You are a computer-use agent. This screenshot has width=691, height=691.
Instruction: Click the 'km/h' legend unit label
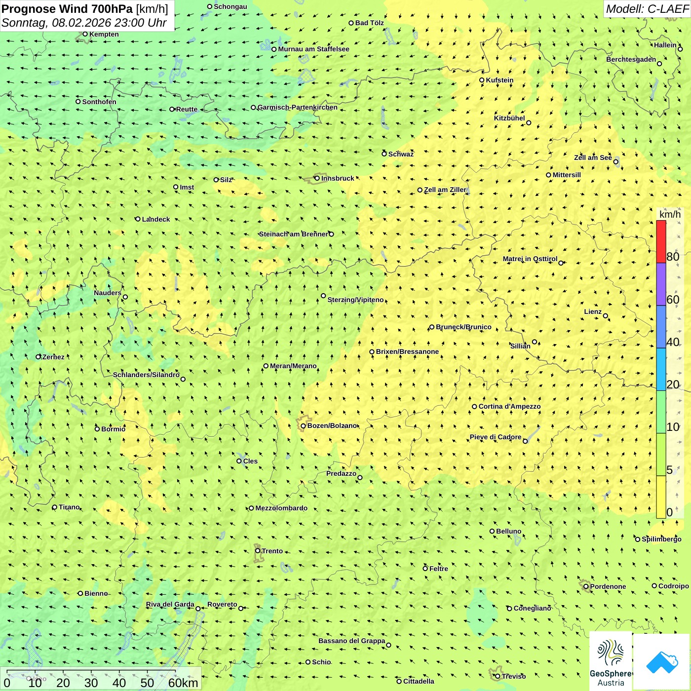point(670,214)
